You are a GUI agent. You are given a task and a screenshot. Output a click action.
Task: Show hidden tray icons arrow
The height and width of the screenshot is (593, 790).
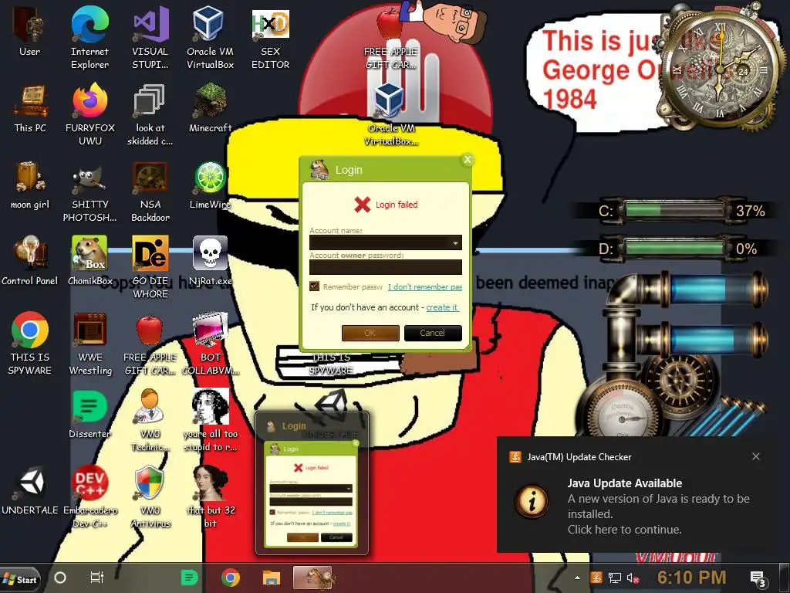tap(577, 578)
